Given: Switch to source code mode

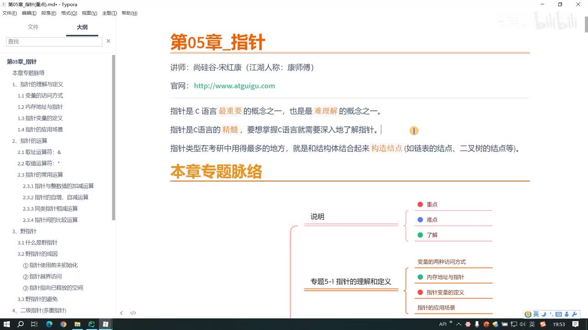Looking at the screenshot, I should coord(133,313).
